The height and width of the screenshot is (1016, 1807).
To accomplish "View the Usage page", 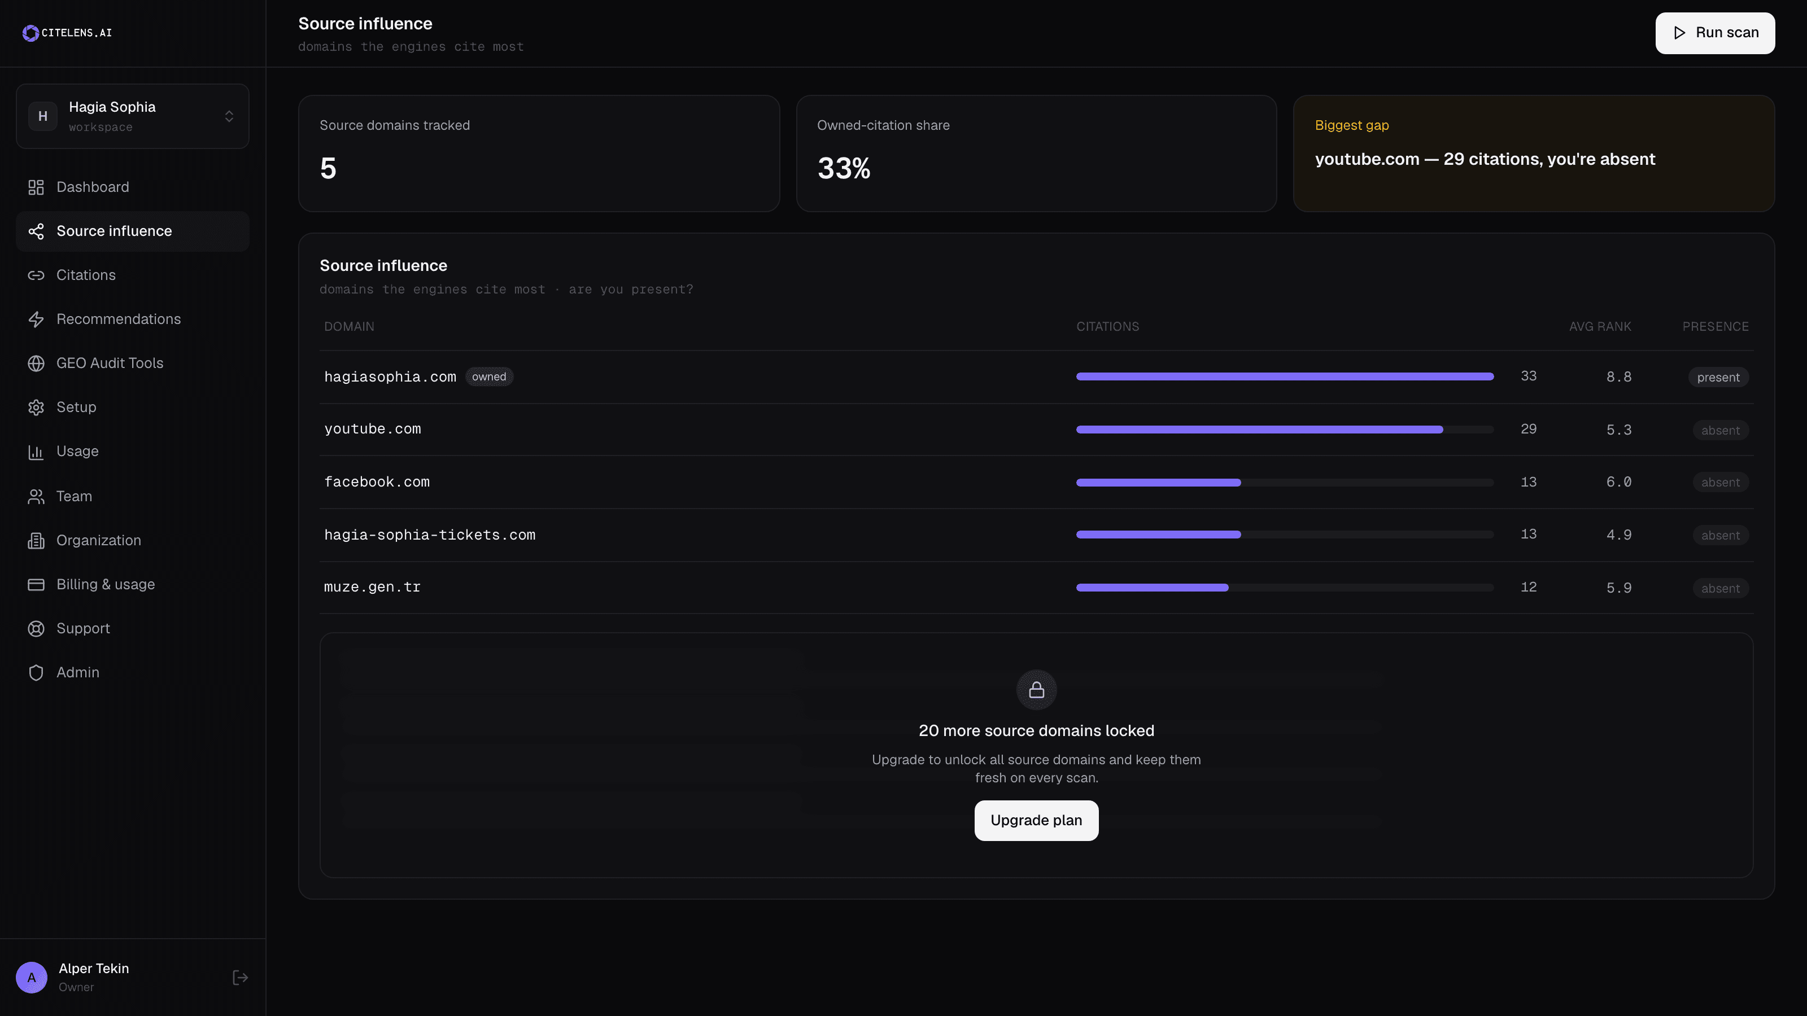I will point(133,452).
